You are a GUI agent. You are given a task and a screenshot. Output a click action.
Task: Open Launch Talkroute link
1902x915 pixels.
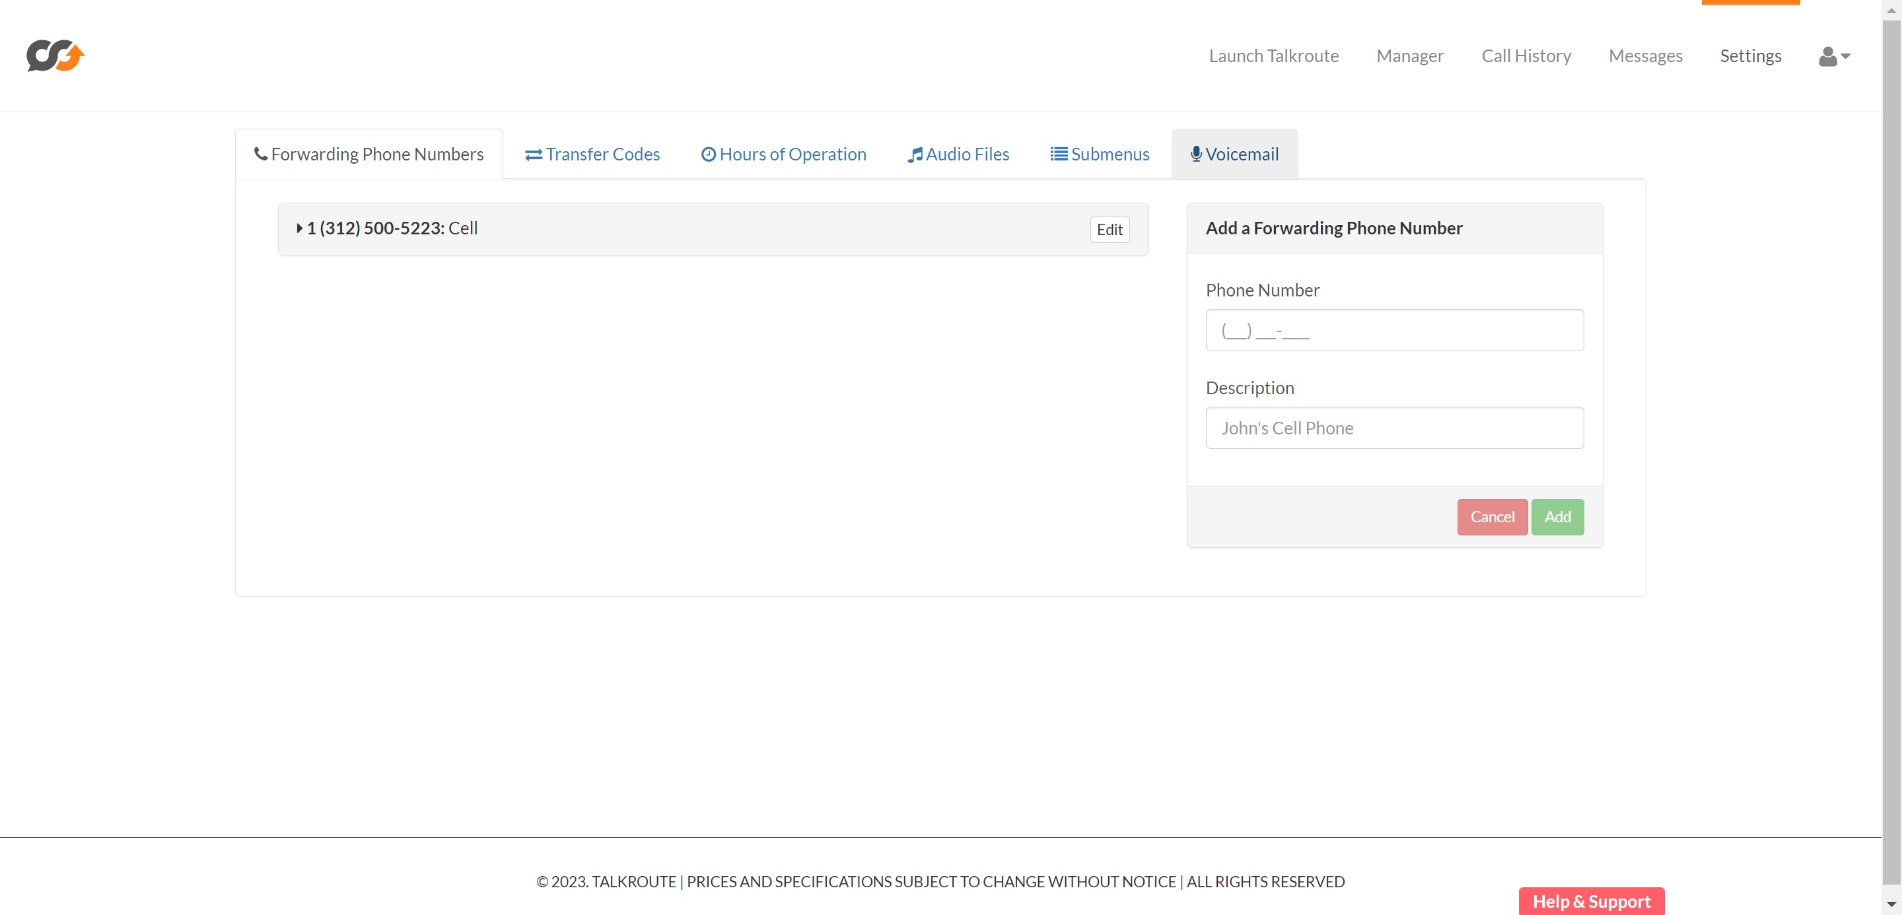pos(1273,56)
